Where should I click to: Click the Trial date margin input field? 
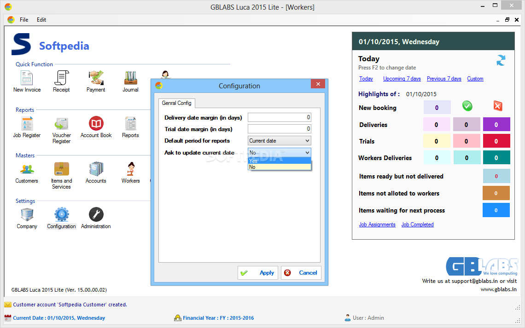pyautogui.click(x=279, y=129)
